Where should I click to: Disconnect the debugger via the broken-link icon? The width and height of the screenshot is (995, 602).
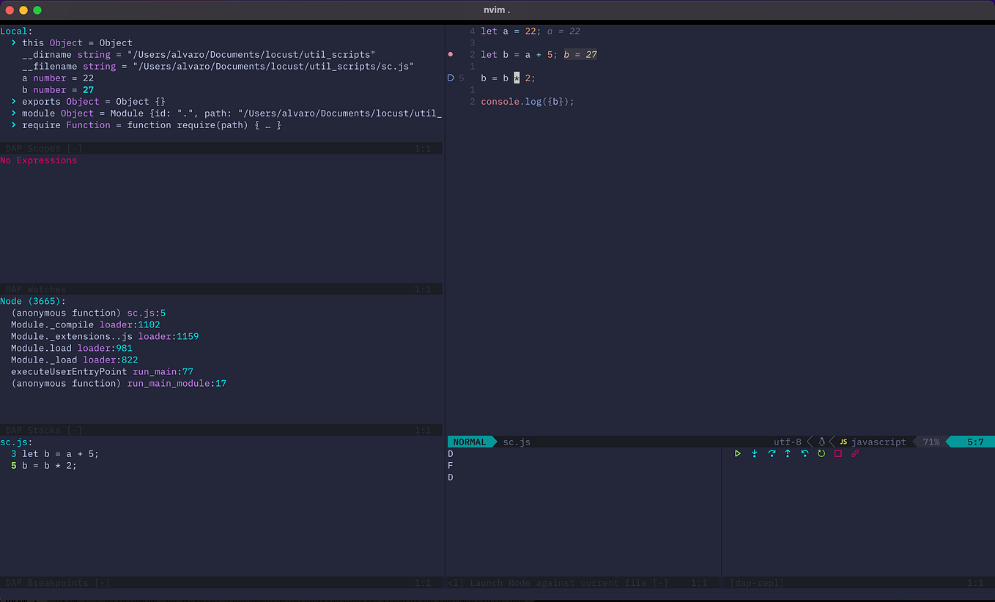(854, 453)
